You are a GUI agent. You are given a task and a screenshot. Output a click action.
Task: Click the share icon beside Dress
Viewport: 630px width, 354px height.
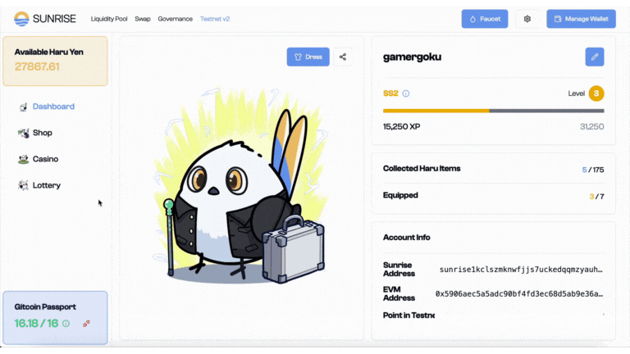coord(343,57)
